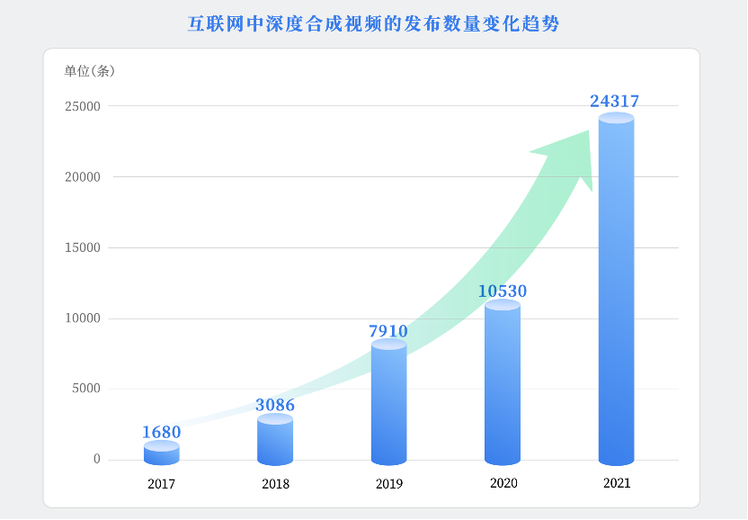Screen dimensions: 748x520
Task: Click the 单位(条) unit label
Action: (x=89, y=71)
